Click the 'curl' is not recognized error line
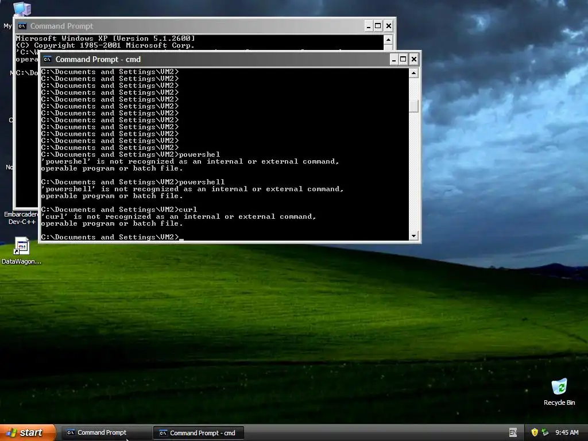The height and width of the screenshot is (441, 588). pyautogui.click(x=179, y=216)
